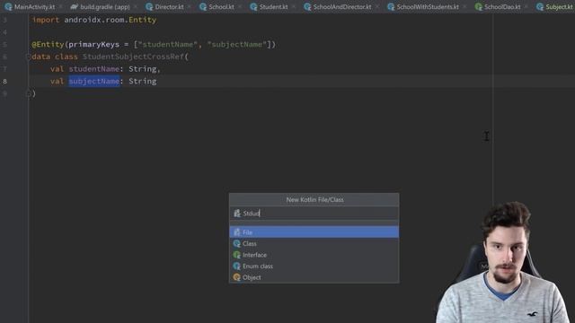The width and height of the screenshot is (575, 323).
Task: Click the Class type icon in popup list
Action: 237,243
